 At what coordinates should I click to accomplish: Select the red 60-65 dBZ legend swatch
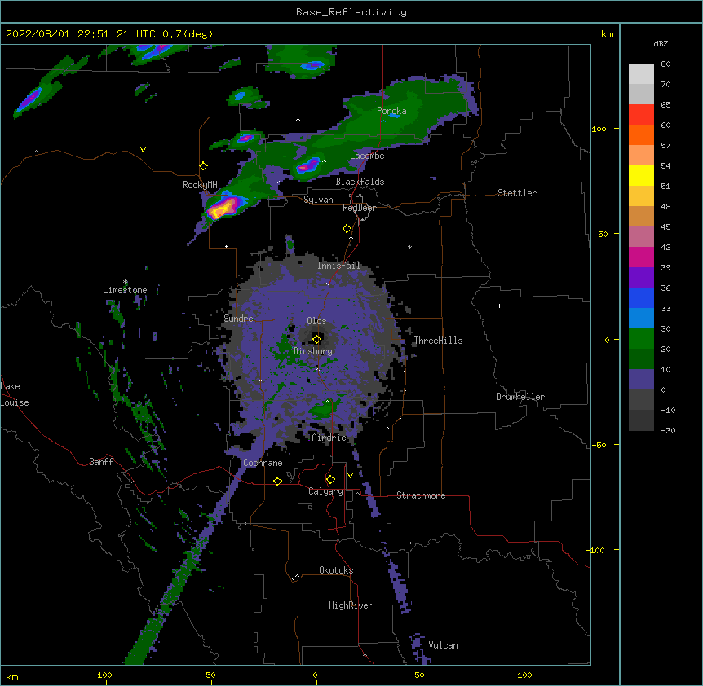[x=641, y=115]
